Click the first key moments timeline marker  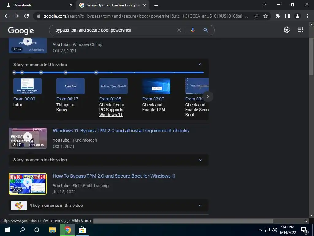tap(14, 73)
